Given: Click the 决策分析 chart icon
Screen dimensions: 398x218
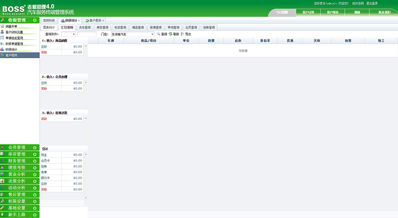Looking at the screenshot, I should (x=2, y=181).
